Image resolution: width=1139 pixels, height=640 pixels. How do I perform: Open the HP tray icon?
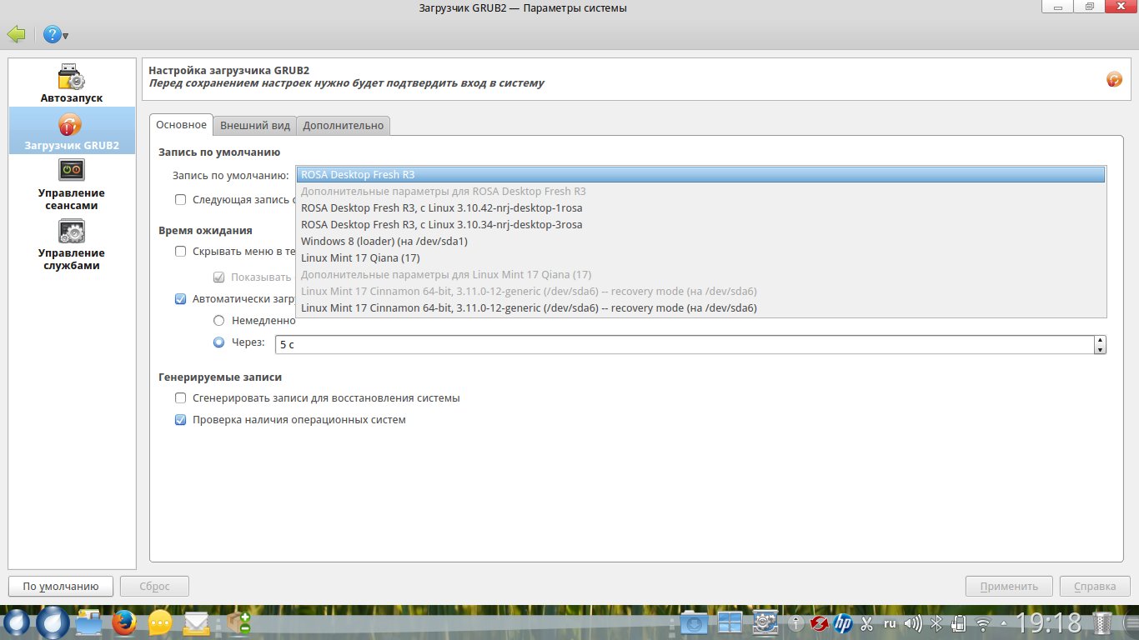pyautogui.click(x=842, y=623)
